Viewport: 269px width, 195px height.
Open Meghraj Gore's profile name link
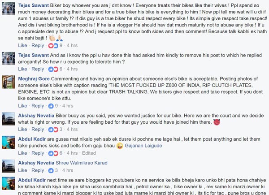pos(34,77)
